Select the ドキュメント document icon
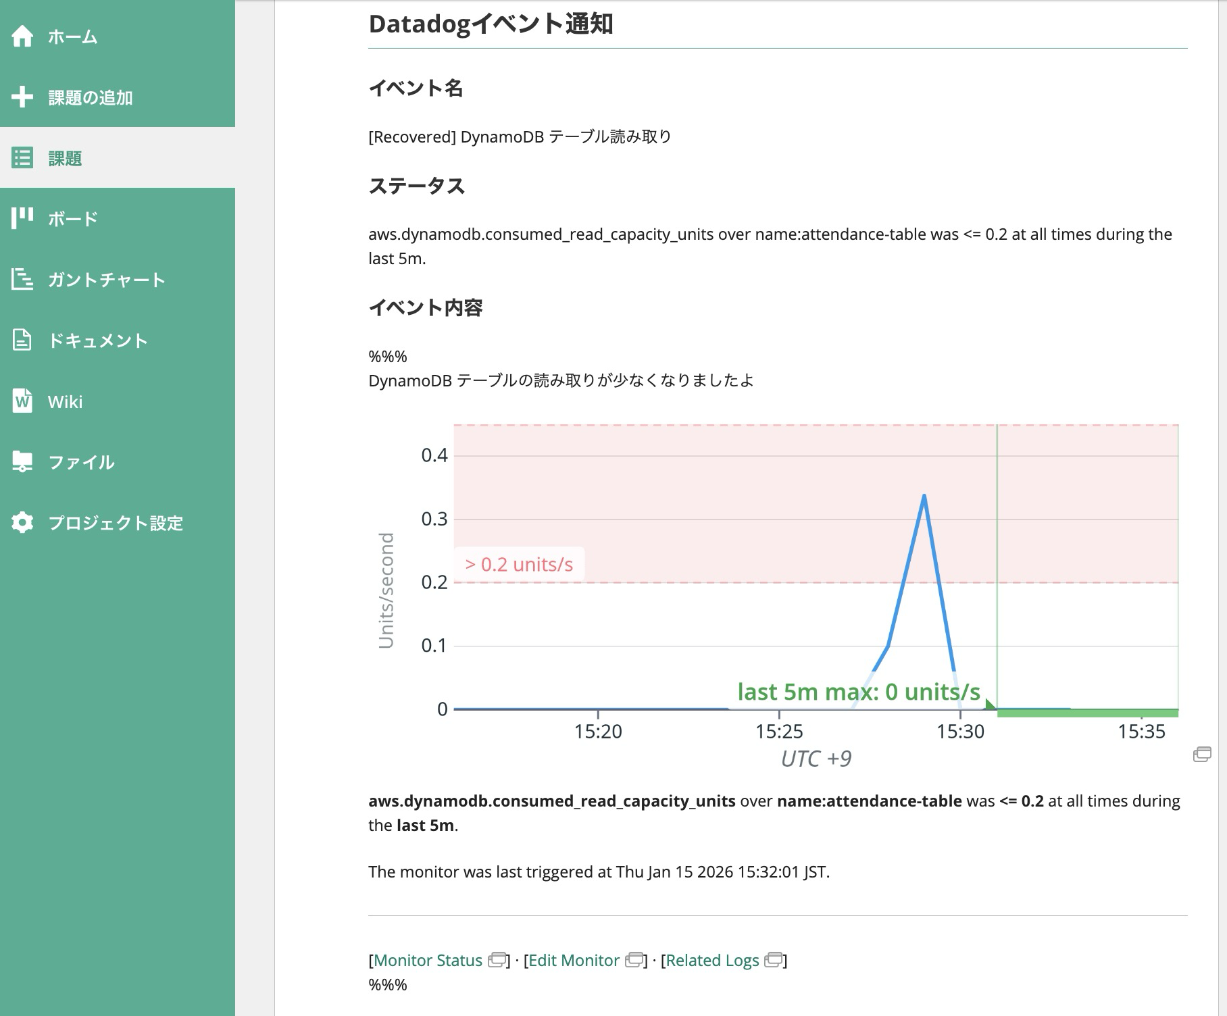The height and width of the screenshot is (1016, 1227). pos(22,340)
